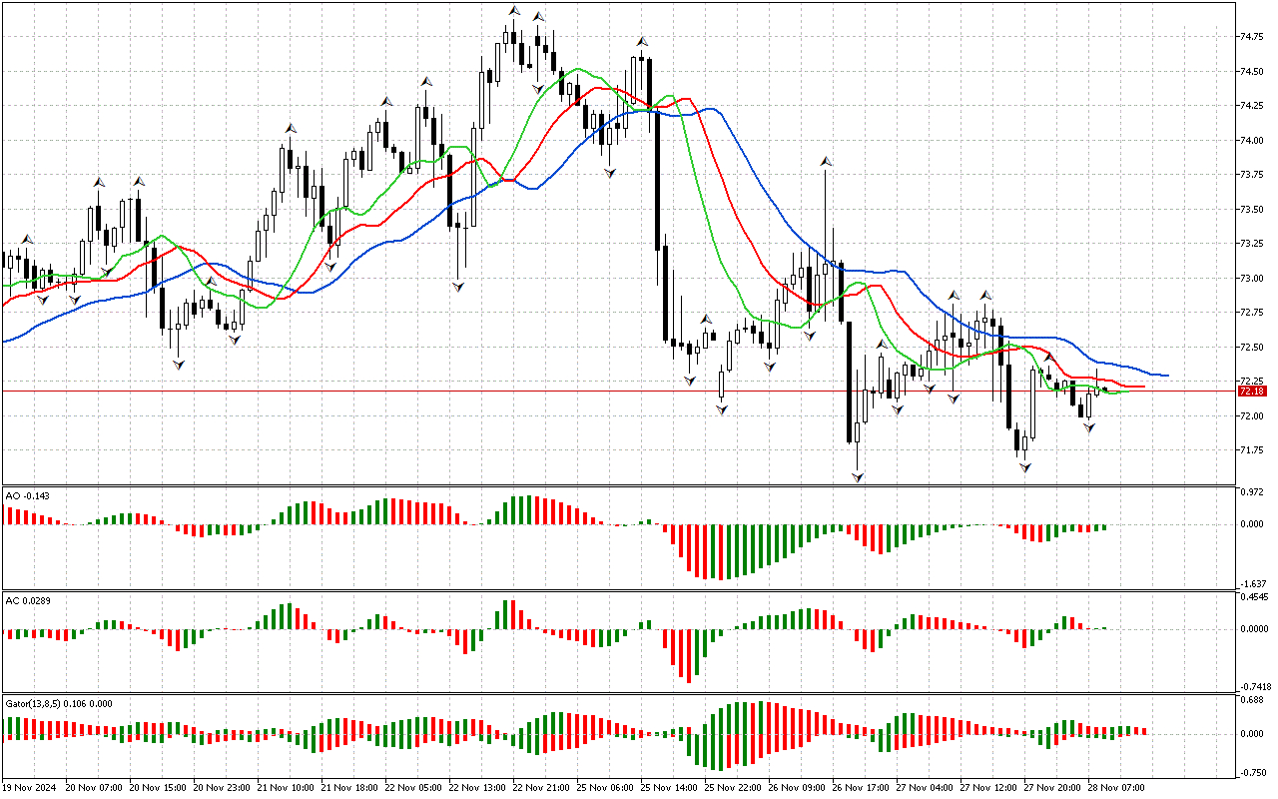
Task: Select the 74.50 price axis label
Action: coord(1251,72)
